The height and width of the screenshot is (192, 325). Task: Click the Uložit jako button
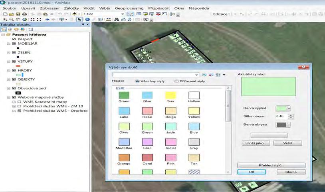(256, 143)
